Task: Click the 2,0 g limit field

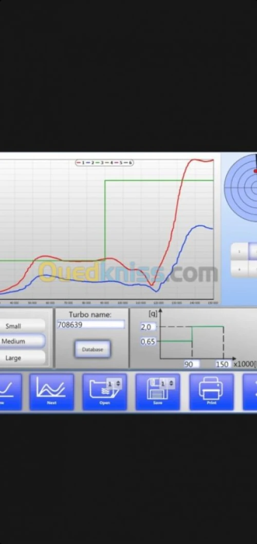Action: pyautogui.click(x=148, y=327)
